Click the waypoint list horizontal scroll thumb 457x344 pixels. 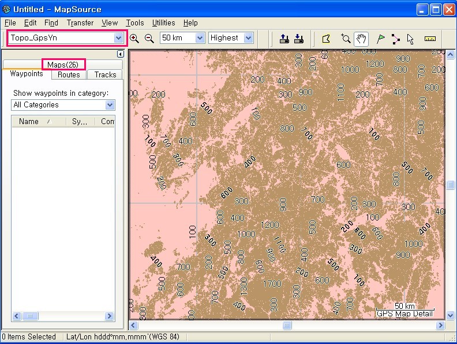coord(30,316)
